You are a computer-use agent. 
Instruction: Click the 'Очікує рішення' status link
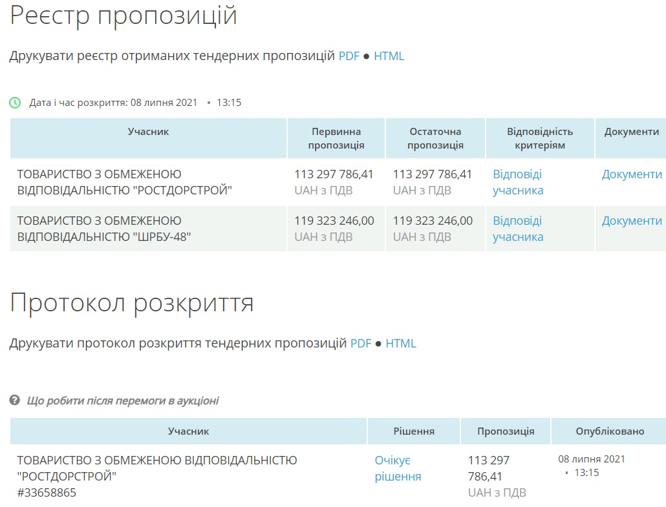tap(398, 468)
